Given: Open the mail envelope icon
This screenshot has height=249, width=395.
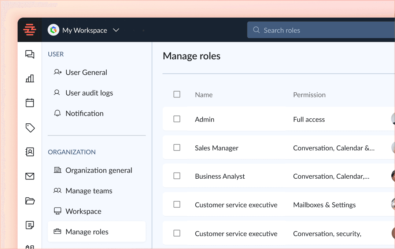Looking at the screenshot, I should 30,176.
